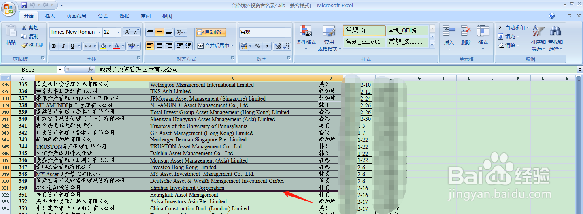Increase decimal places
The height and width of the screenshot is (214, 583).
[x=278, y=46]
